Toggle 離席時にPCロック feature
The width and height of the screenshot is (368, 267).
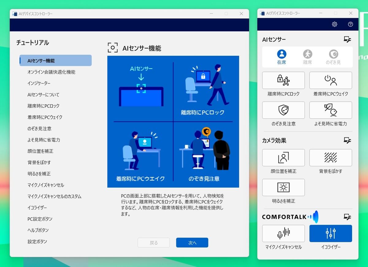click(283, 80)
